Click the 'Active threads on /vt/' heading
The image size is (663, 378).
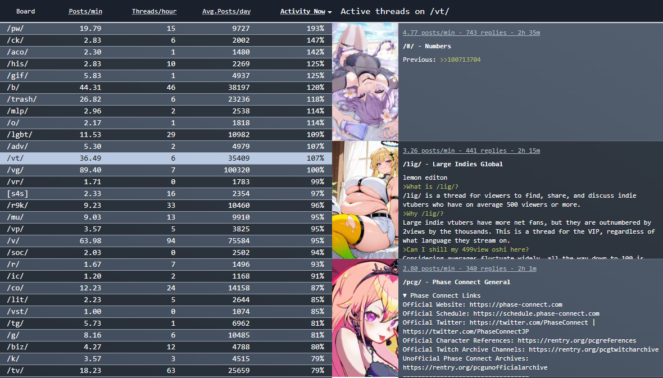coord(395,11)
